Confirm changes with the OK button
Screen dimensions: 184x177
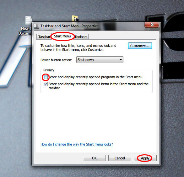[x=94, y=158]
